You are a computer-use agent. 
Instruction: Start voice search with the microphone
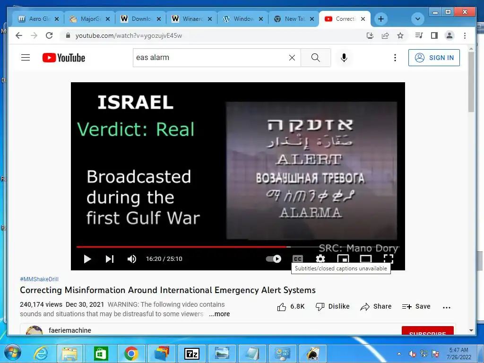[344, 58]
